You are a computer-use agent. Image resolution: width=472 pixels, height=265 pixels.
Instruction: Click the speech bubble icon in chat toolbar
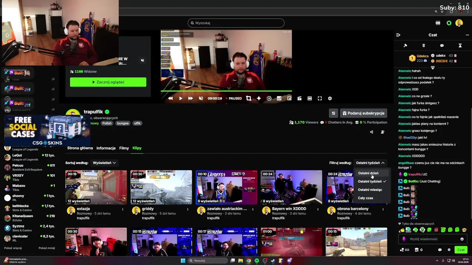coord(442,46)
